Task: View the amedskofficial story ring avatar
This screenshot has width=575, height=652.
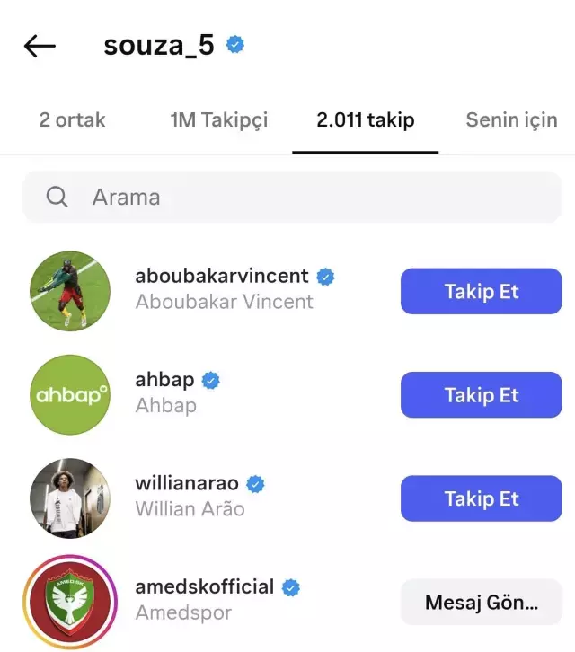Action: tap(70, 602)
